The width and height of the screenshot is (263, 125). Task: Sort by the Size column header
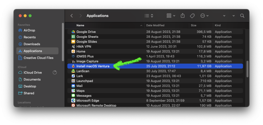[194, 25]
